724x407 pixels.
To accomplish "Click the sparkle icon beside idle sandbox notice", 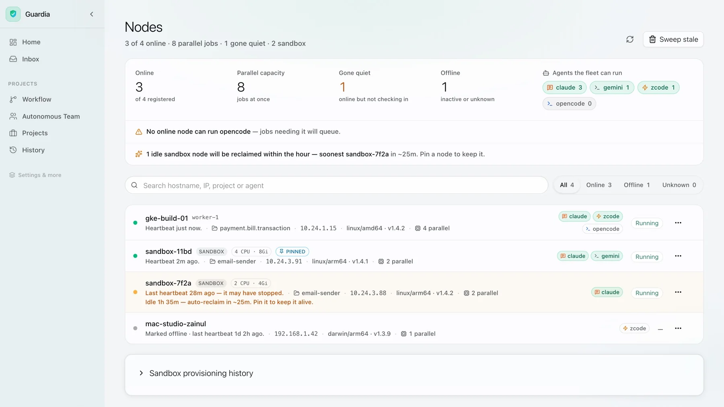I will (139, 154).
